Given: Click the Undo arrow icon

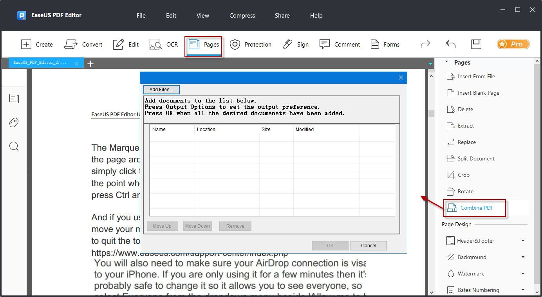Looking at the screenshot, I should coord(450,44).
